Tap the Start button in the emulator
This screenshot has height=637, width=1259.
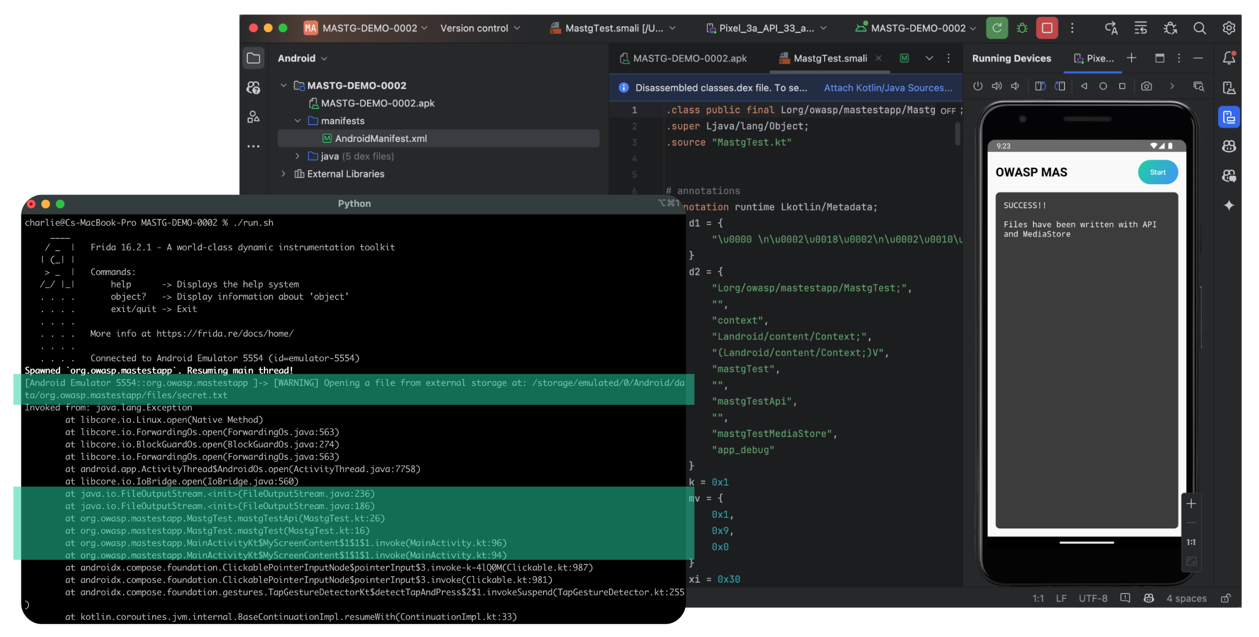tap(1157, 172)
